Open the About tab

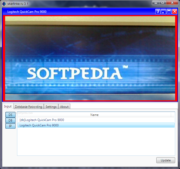64,107
